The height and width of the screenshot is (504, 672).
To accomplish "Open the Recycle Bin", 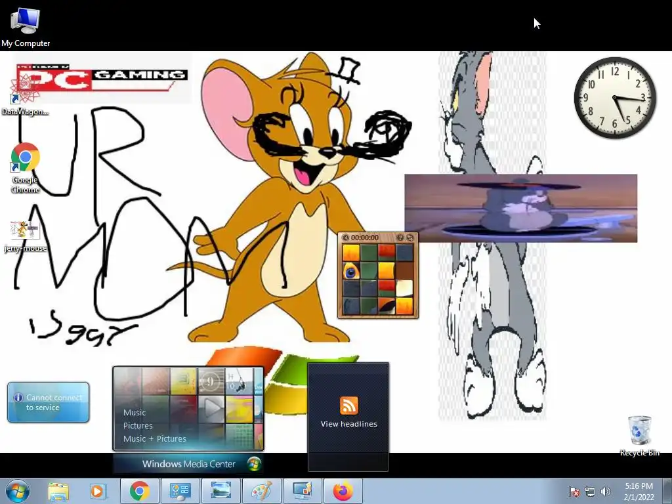I will 639,436.
